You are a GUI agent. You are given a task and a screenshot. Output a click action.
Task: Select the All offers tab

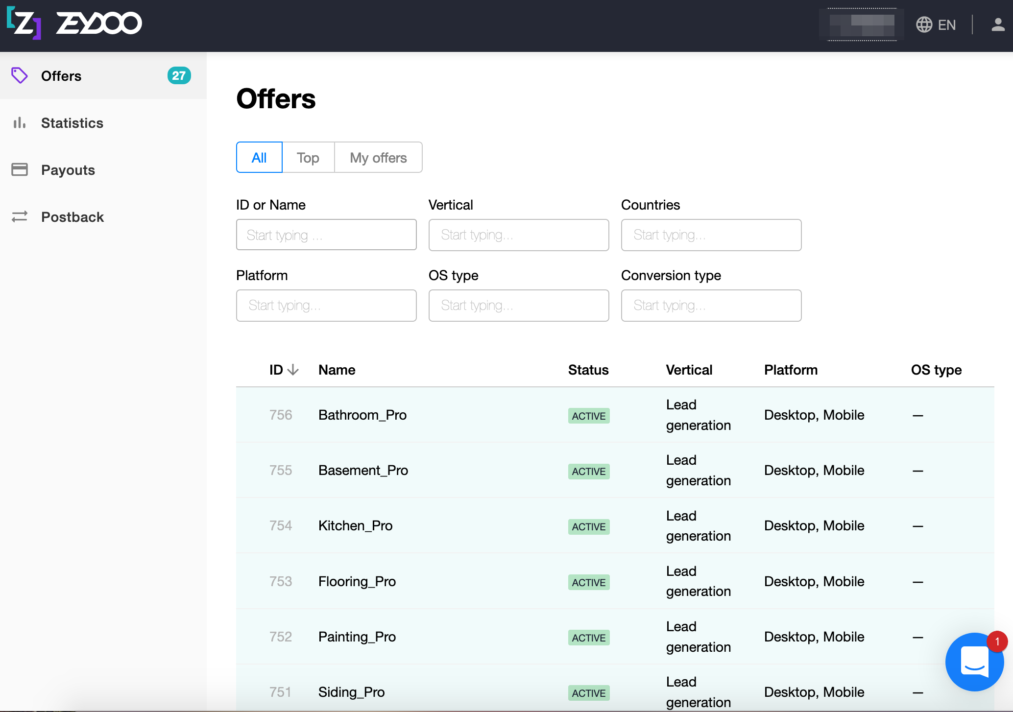[x=259, y=158]
